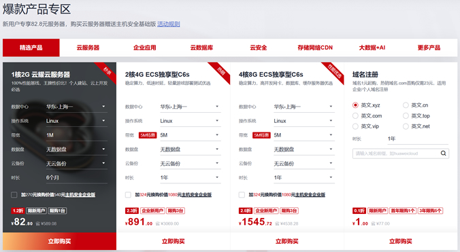Click the 5M特惠 badge in 2核4G card

tap(148, 135)
